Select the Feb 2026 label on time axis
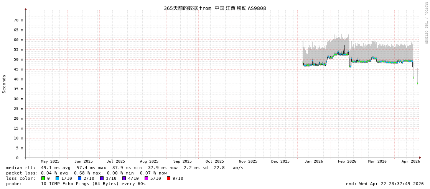This screenshot has height=189, width=430. click(347, 161)
